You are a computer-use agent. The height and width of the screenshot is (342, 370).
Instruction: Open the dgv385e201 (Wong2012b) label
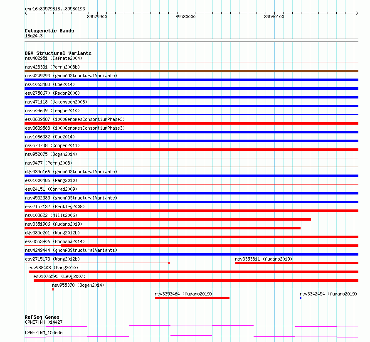(52, 233)
